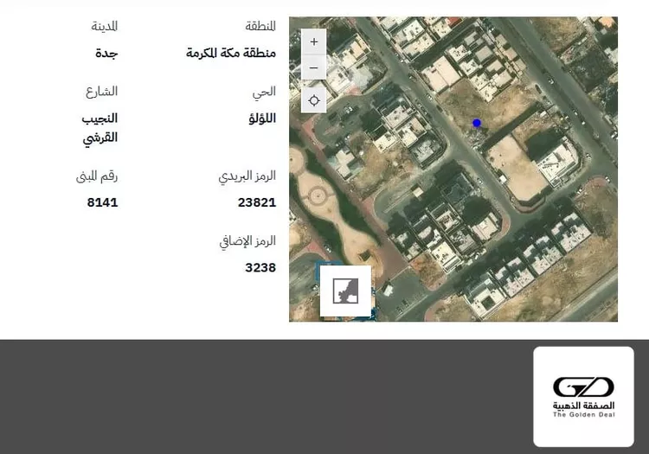The image size is (649, 454).
Task: Select street name النجيب القرشي
Action: point(100,128)
